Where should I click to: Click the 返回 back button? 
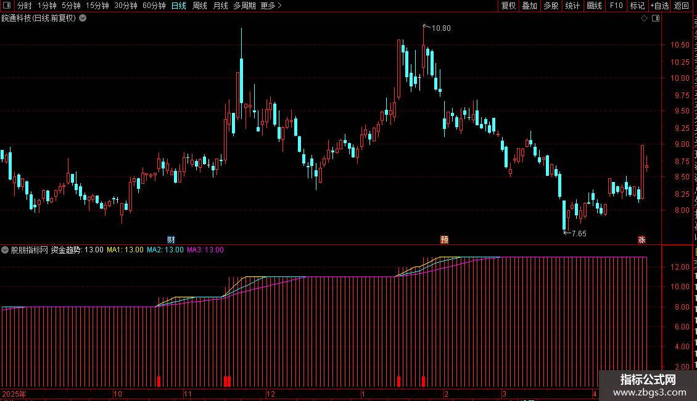[x=682, y=6]
